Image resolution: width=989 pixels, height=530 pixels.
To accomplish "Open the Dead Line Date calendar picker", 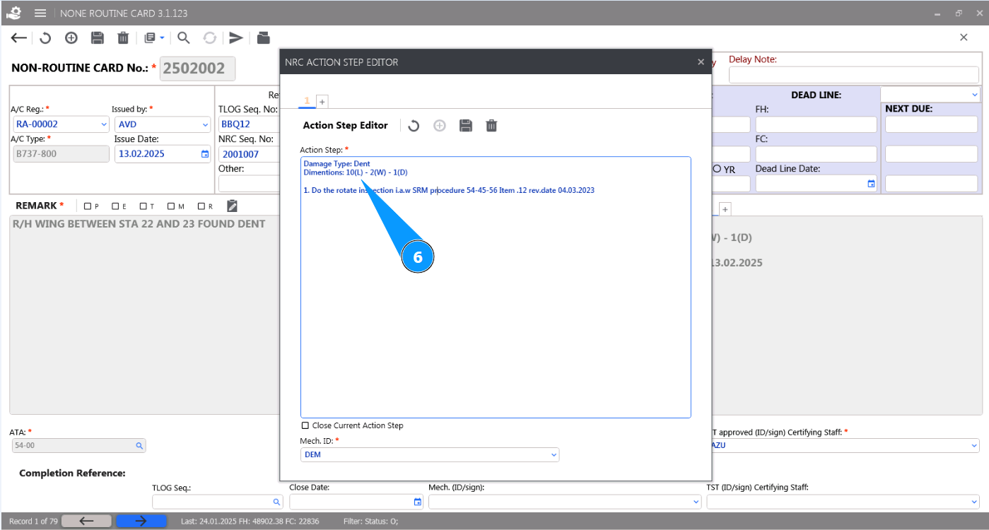I will [871, 184].
